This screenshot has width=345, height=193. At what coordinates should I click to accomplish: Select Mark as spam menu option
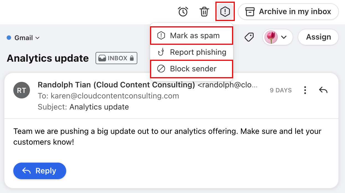point(191,36)
